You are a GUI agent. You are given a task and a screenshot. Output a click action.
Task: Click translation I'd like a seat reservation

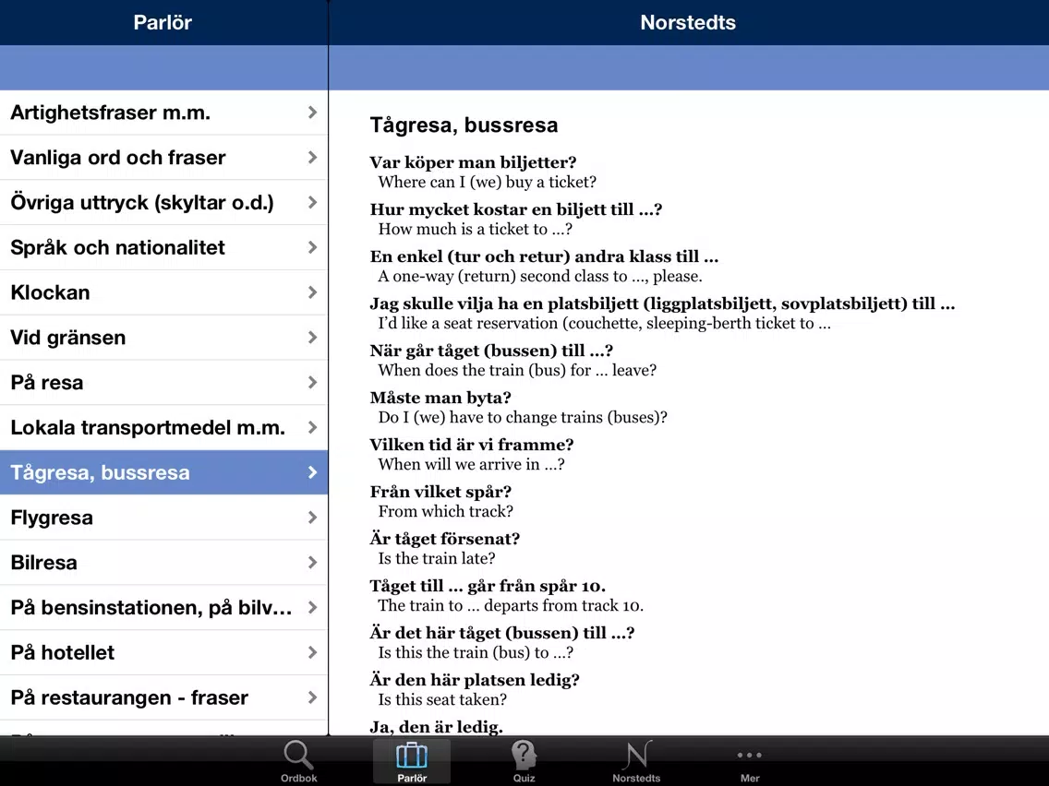(604, 323)
